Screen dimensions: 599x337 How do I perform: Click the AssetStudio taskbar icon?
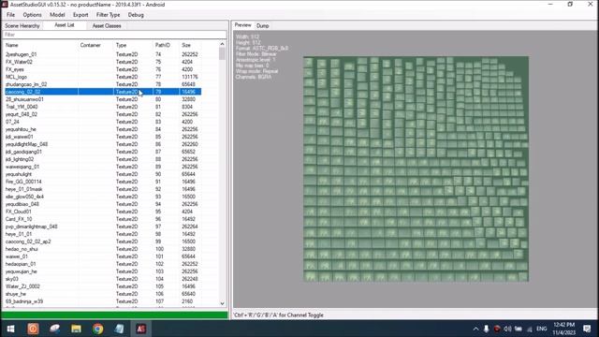(141, 329)
